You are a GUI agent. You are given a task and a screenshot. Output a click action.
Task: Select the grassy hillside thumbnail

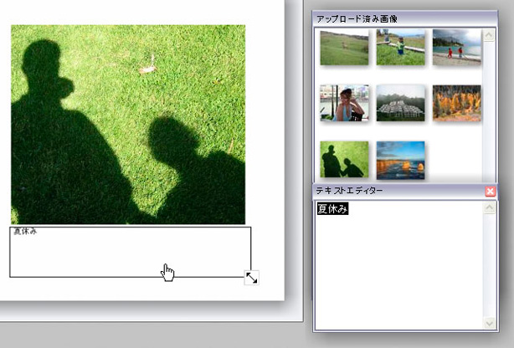[344, 48]
